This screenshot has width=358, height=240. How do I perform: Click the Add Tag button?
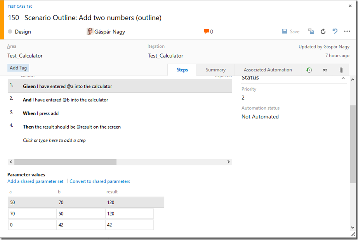pyautogui.click(x=18, y=68)
